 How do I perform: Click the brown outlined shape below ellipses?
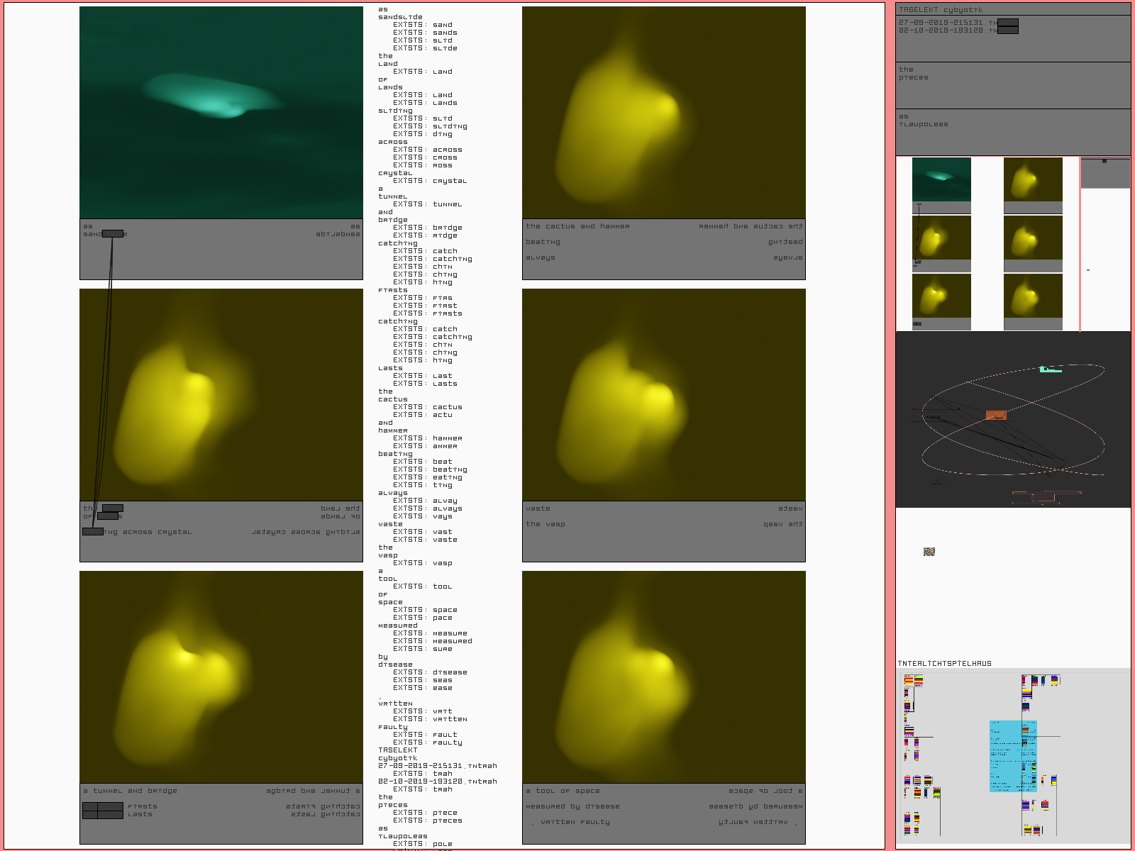pyautogui.click(x=1046, y=496)
